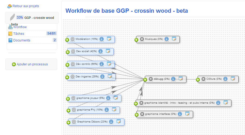Click X status icon on Clôture node
Screen dimensions: 245x135
click(203, 79)
